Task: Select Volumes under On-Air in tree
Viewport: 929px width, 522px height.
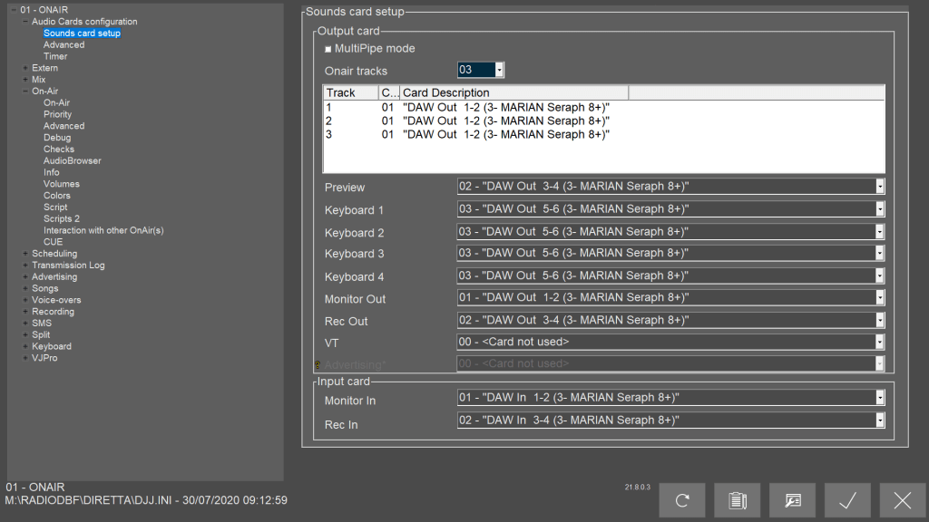Action: (62, 184)
